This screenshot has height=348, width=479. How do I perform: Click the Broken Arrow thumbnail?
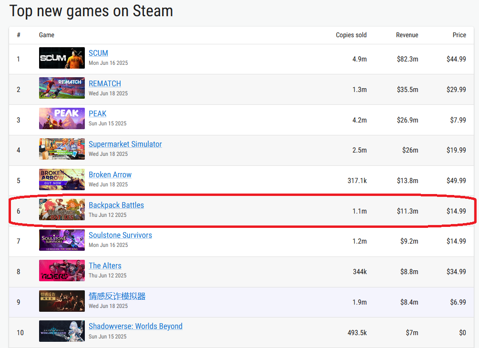coord(62,179)
